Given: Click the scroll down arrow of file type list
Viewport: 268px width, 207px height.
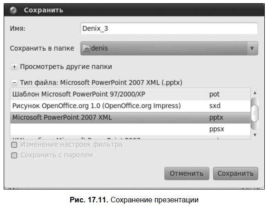Looking at the screenshot, I should pyautogui.click(x=255, y=135).
